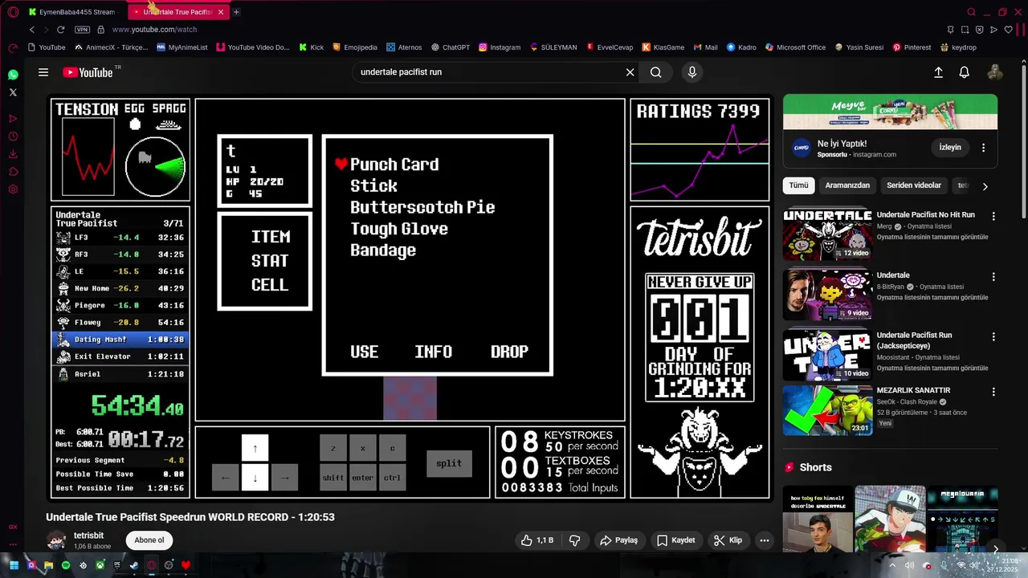Go to the YouTube home logo

[88, 72]
